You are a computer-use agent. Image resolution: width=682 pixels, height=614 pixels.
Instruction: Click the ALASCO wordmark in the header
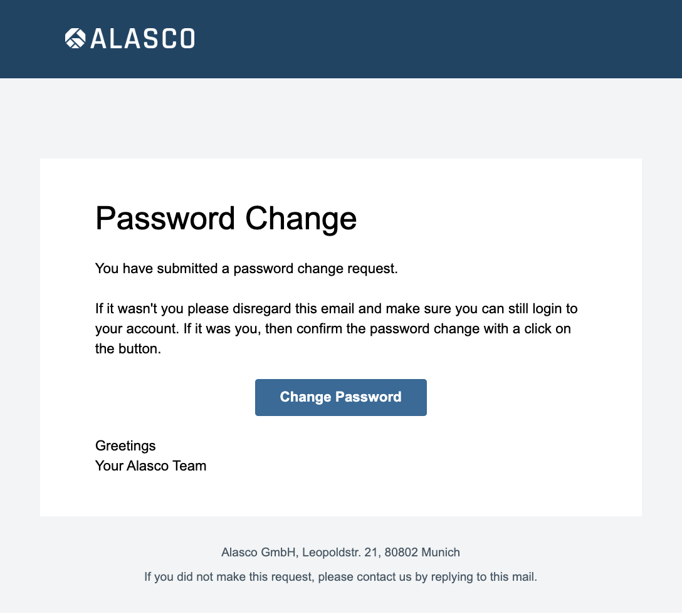click(x=143, y=38)
